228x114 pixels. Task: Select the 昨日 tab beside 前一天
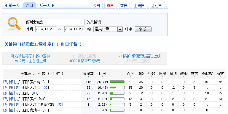[x=29, y=6]
